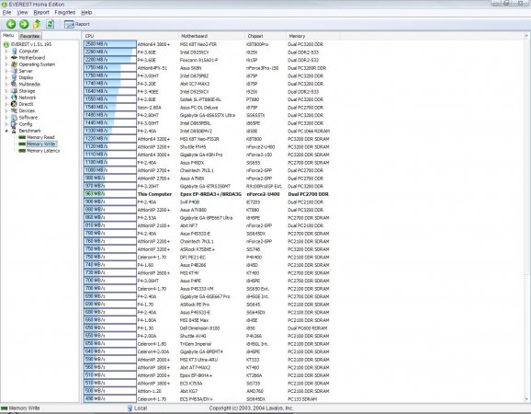The height and width of the screenshot is (414, 531).
Task: Open the Help menu
Action: (x=86, y=13)
